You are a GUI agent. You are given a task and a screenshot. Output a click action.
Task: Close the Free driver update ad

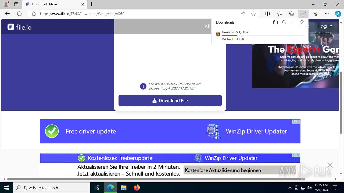point(298,121)
